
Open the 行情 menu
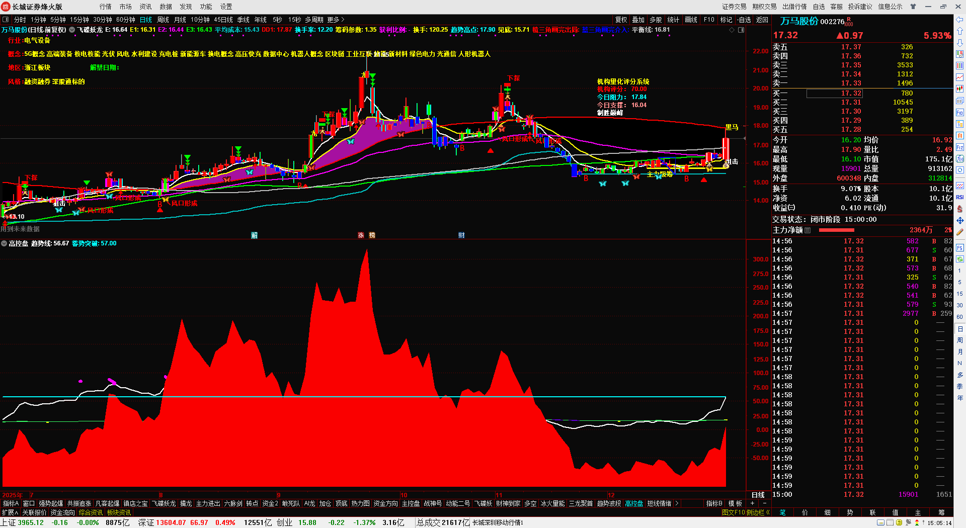tap(105, 7)
